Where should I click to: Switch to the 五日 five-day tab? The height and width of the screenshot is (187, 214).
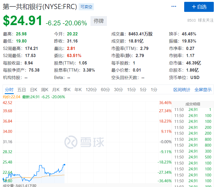click(22, 90)
